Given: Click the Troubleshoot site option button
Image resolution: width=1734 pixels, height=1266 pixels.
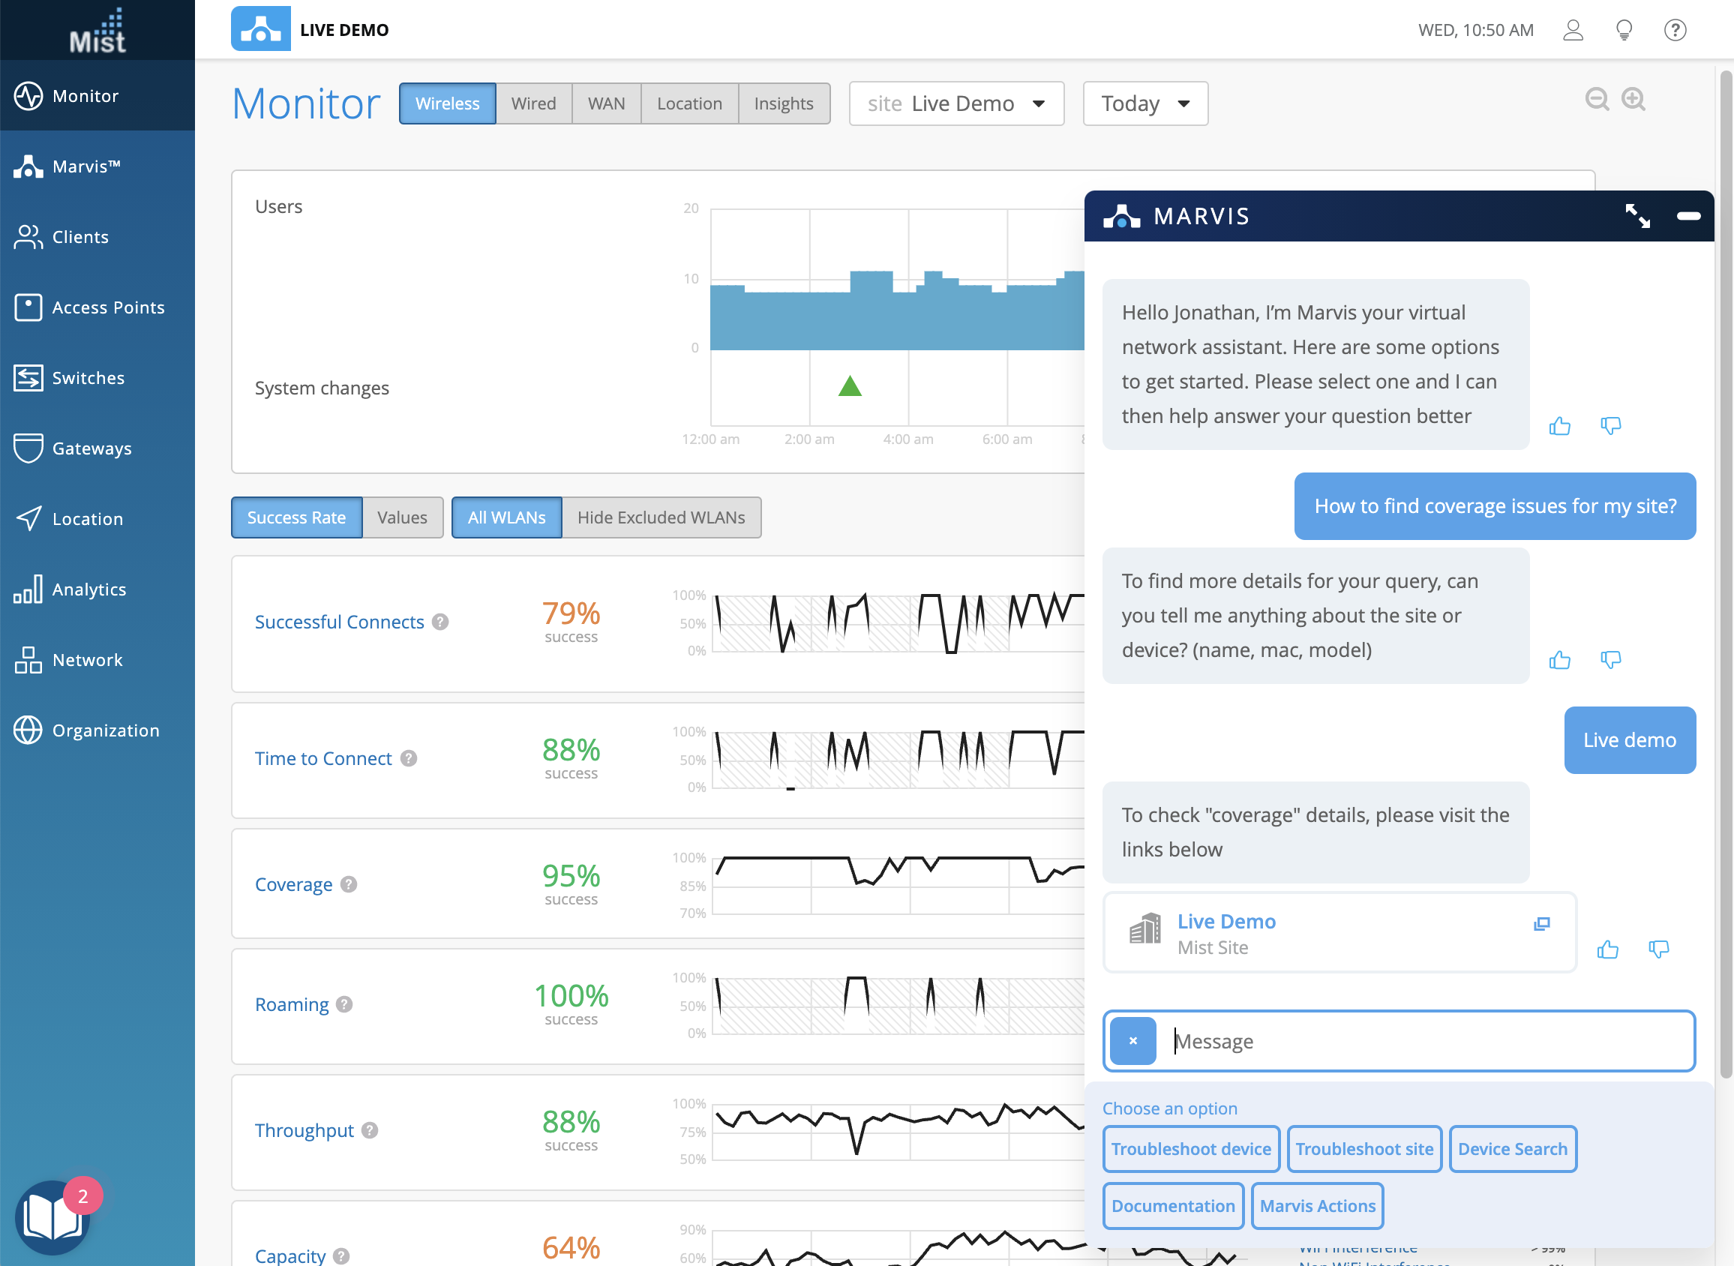Looking at the screenshot, I should click(1364, 1149).
